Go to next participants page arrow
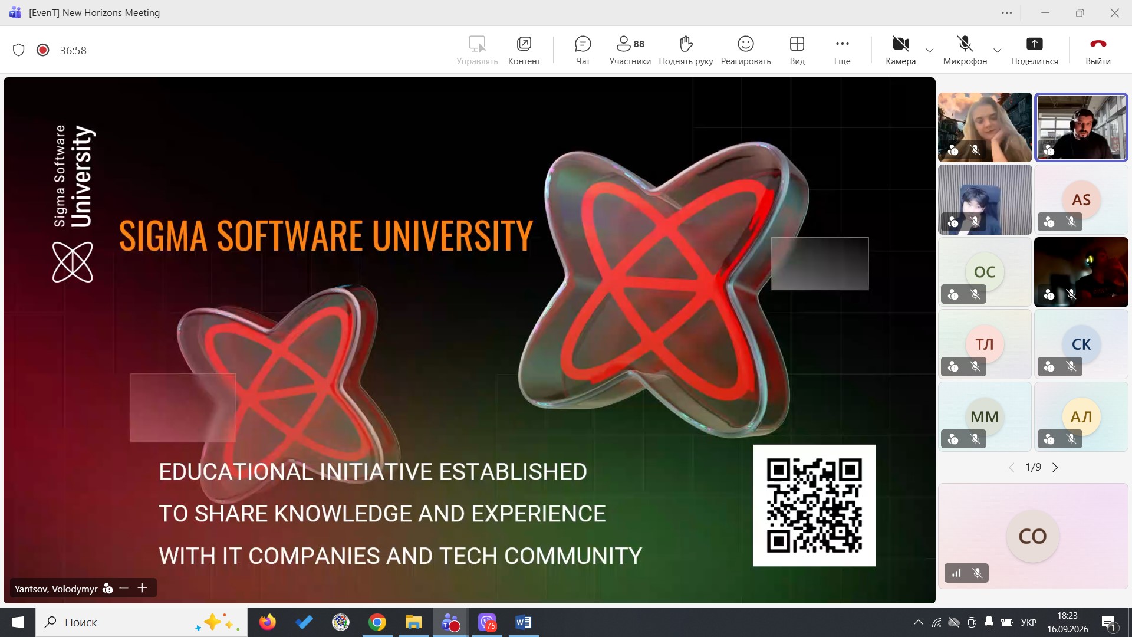 click(x=1055, y=468)
